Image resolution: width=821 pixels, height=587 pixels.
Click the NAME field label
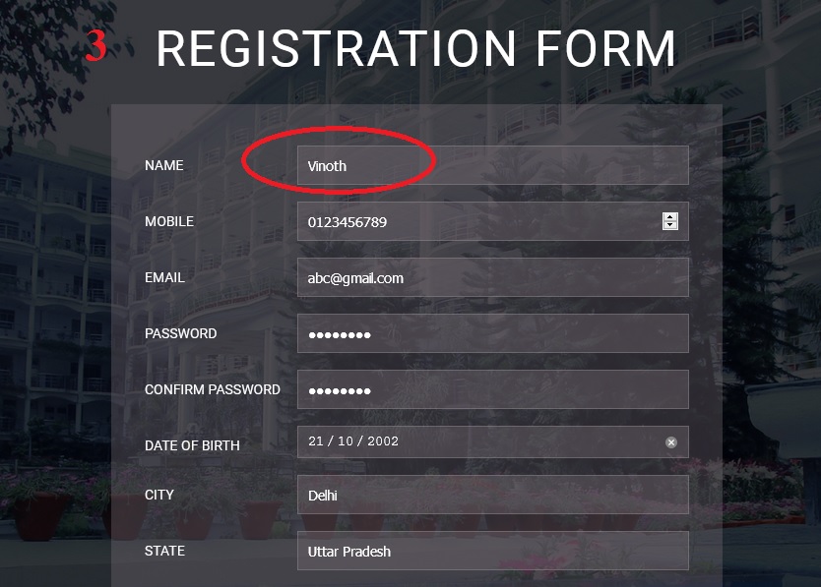coord(164,165)
